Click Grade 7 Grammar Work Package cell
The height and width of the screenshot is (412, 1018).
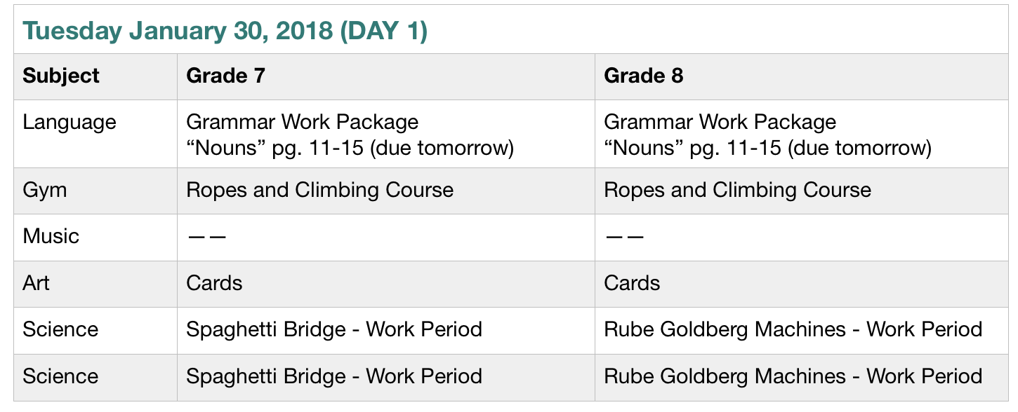350,135
